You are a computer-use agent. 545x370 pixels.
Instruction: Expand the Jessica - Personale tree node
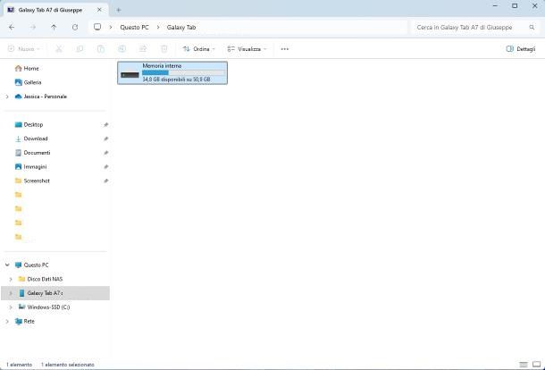click(7, 97)
